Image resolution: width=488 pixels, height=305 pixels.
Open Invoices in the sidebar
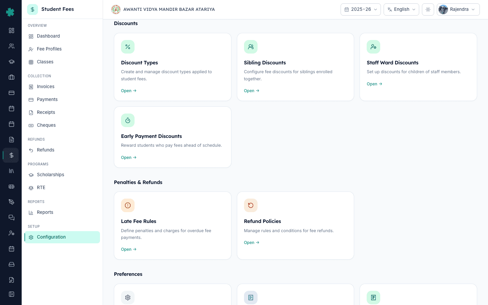click(62, 87)
